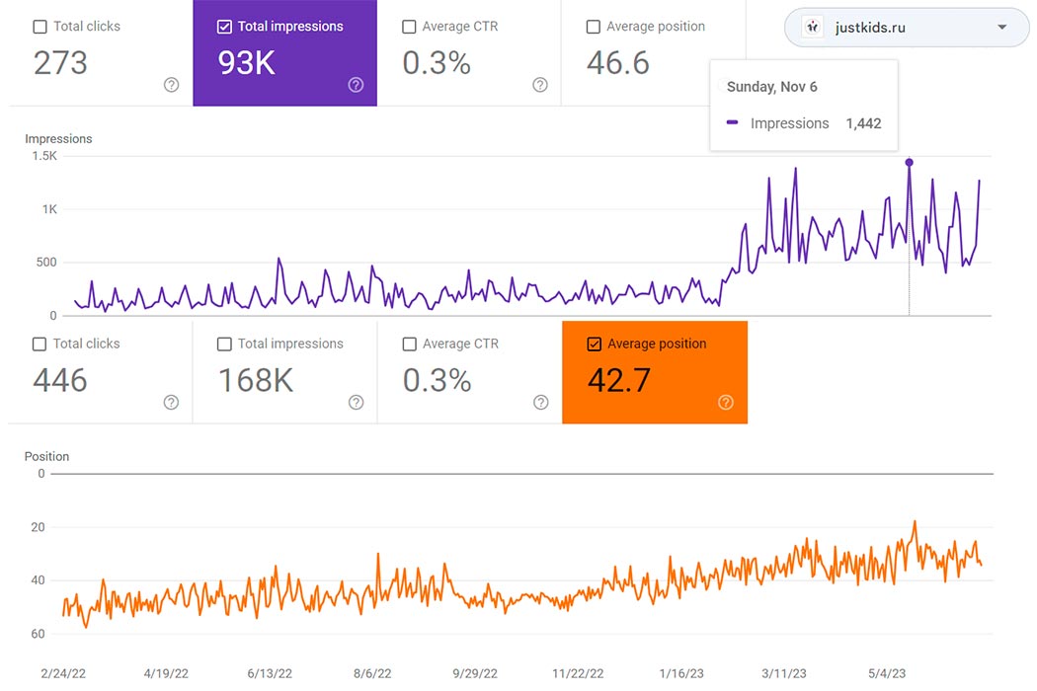Open help icon on purple 93K impressions card
Screen dimensions: 1037x691
(356, 85)
